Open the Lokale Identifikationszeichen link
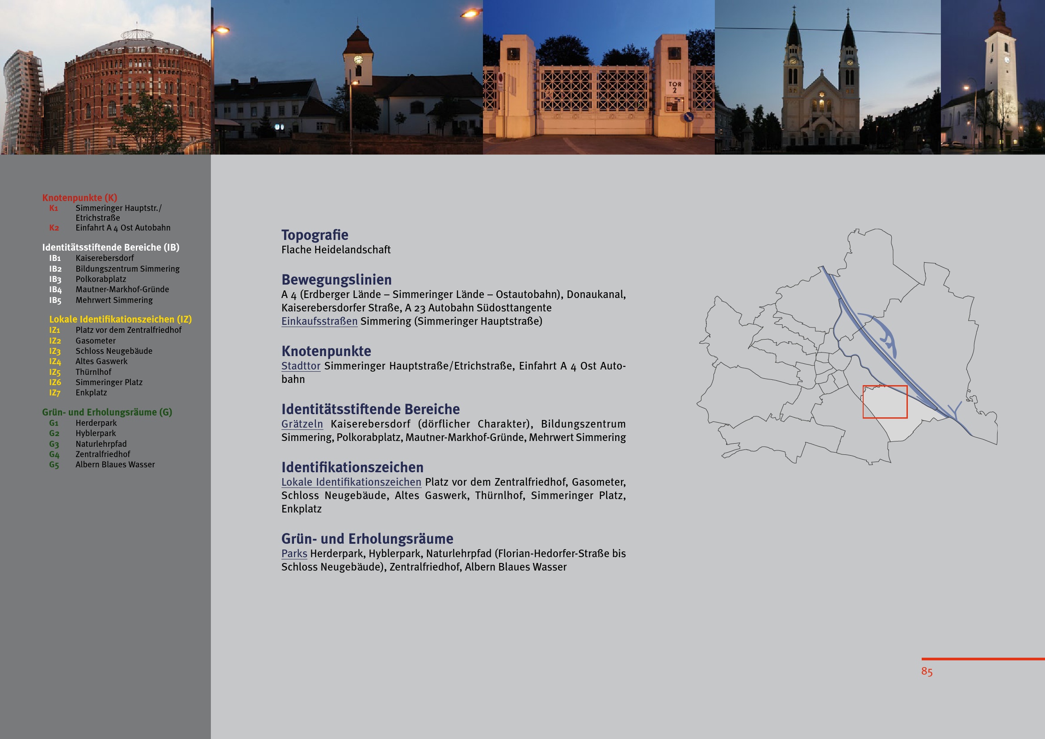 (x=351, y=483)
